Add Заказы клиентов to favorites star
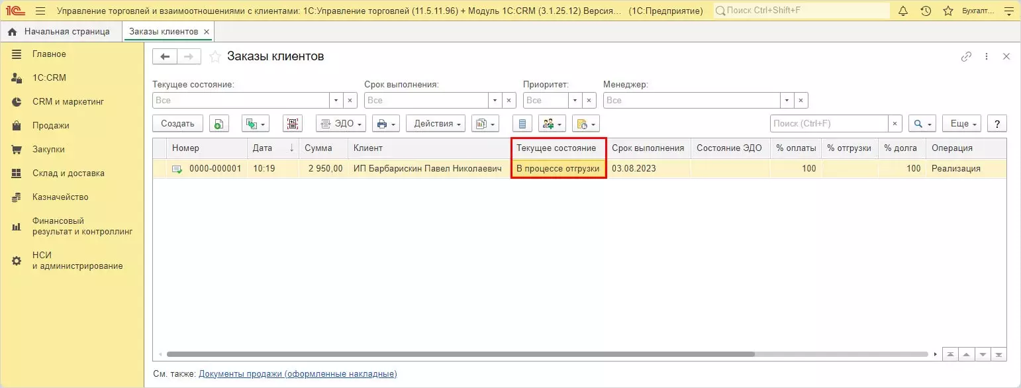Screen dimensions: 1021x388 [215, 57]
